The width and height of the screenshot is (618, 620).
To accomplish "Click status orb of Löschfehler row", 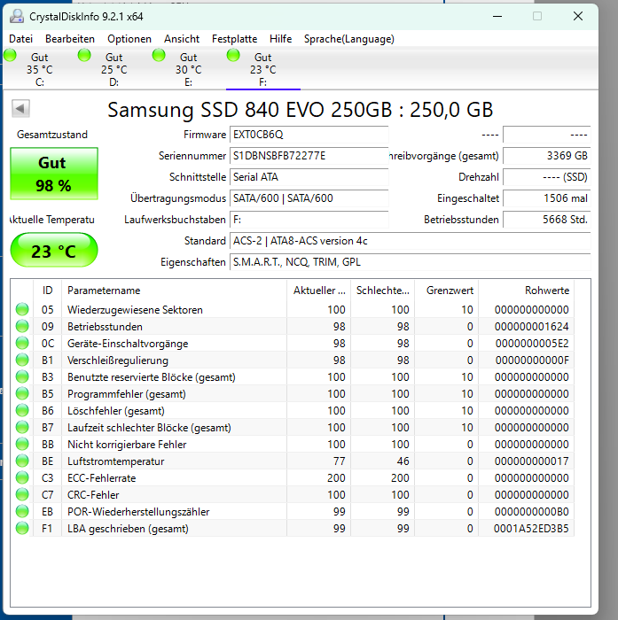I will 22,410.
